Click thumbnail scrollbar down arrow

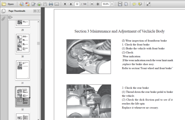point(38,119)
